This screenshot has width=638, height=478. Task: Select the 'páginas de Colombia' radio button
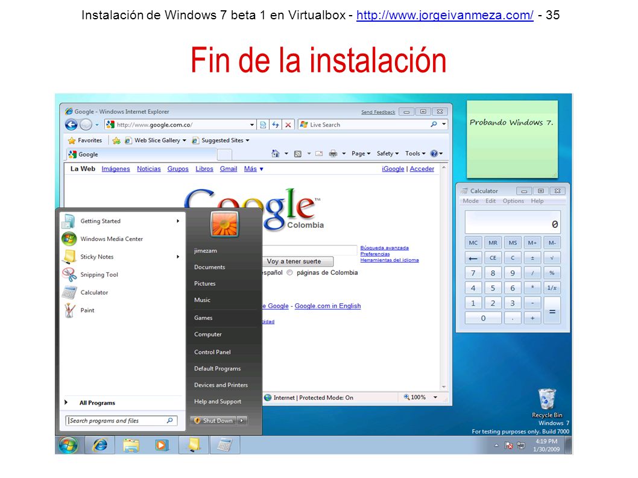coord(289,272)
